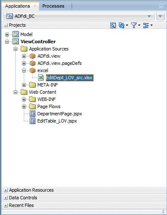Click the Web Content folder icon
The image size is (167, 215).
(24, 92)
